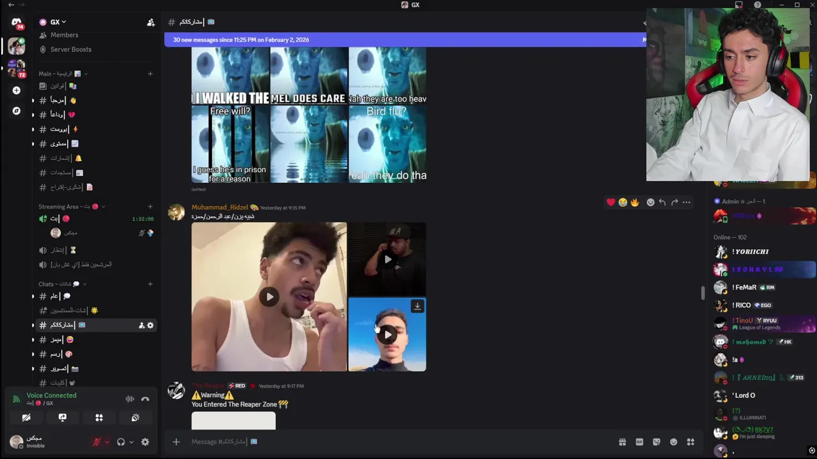Play the dark video of man on phone
817x459 pixels.
[387, 259]
